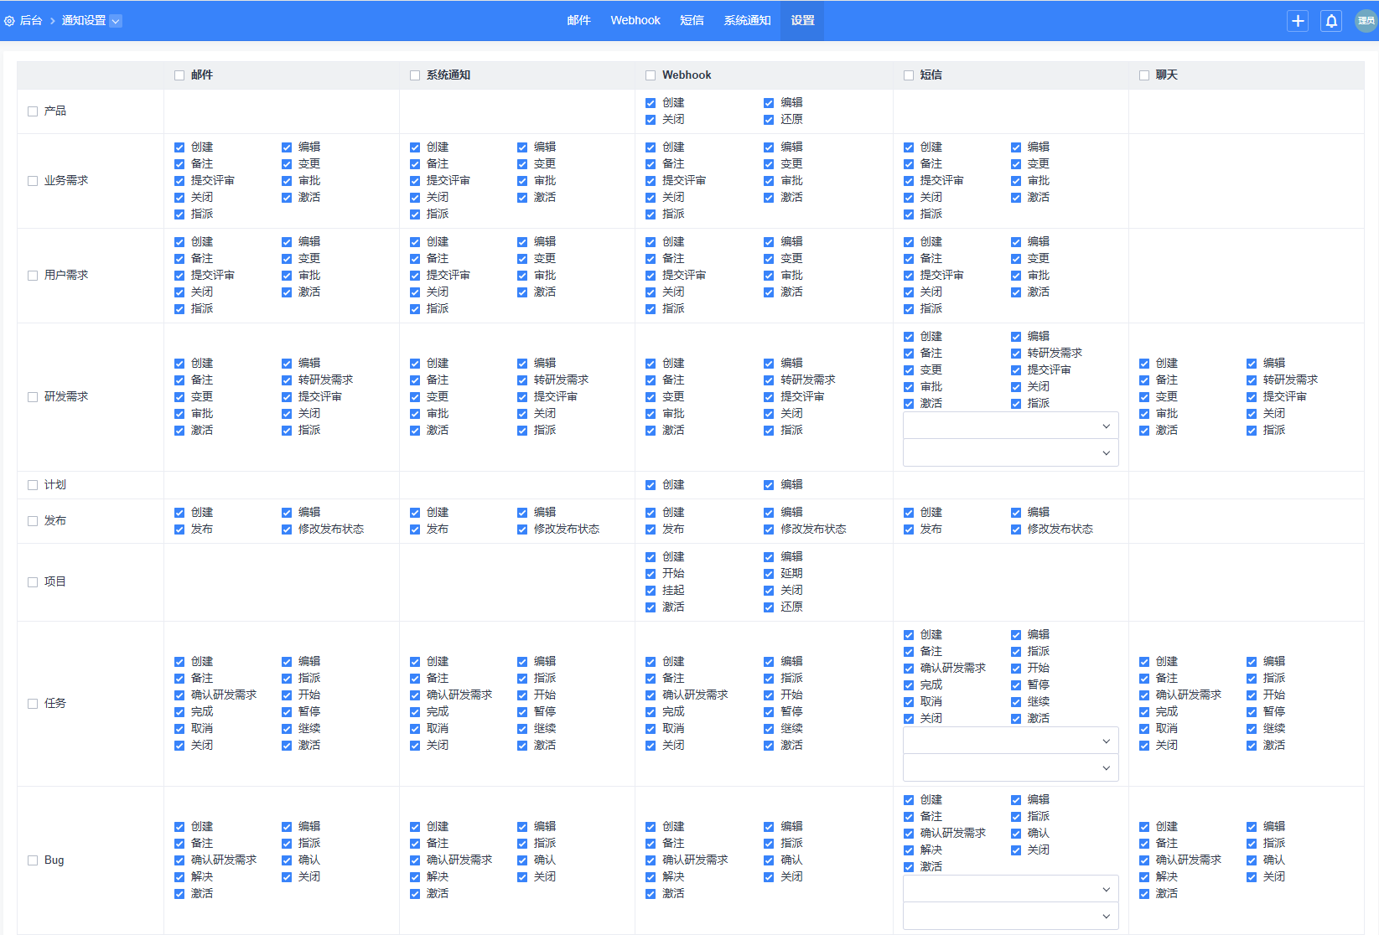Check the 产品 row checkbox
This screenshot has height=935, width=1379.
click(33, 111)
